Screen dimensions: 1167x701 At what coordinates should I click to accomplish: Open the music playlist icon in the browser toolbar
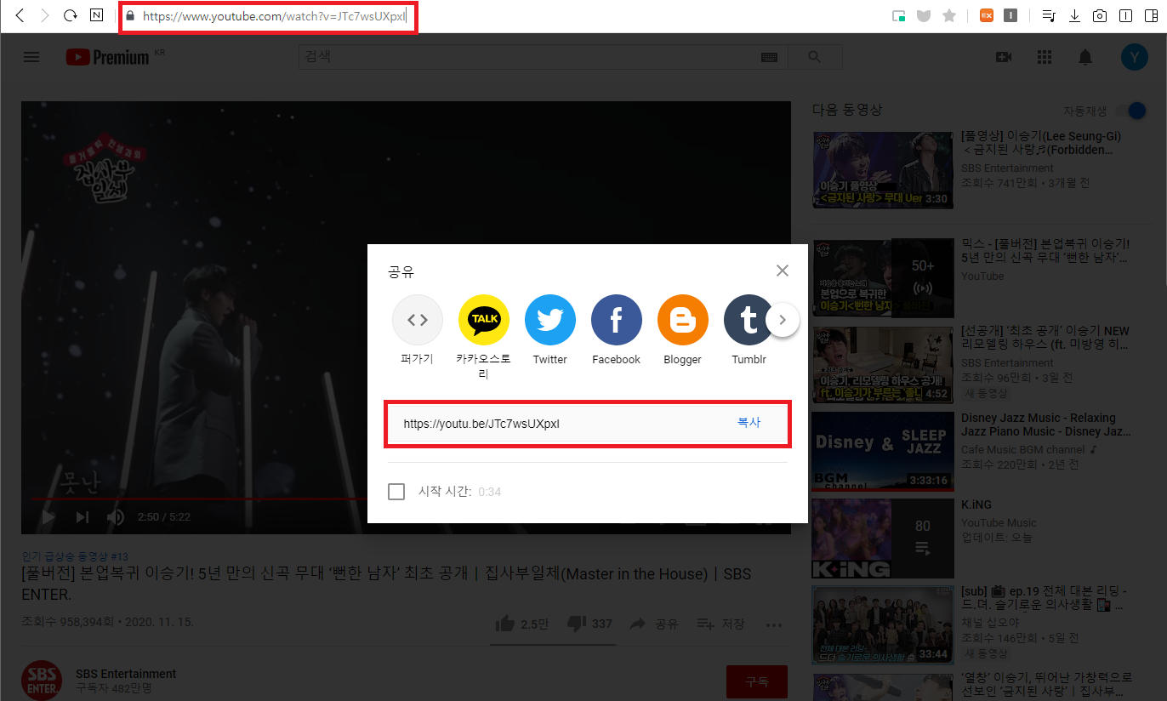1049,15
